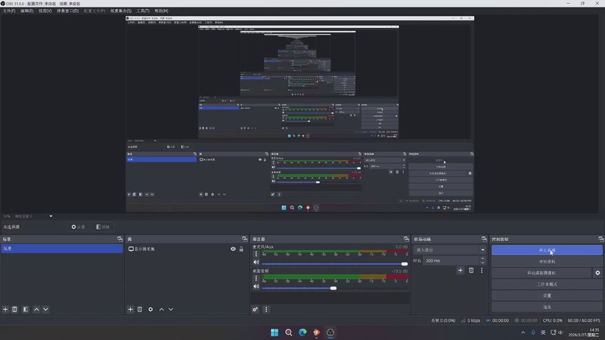Open transition type dropdown 淡入淡出
Image resolution: width=605 pixels, height=340 pixels.
click(x=449, y=250)
